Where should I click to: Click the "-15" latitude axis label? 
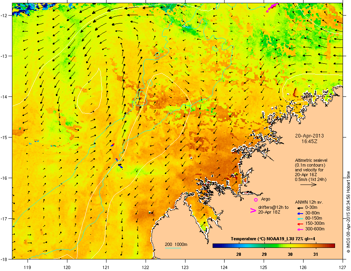tap(4, 137)
